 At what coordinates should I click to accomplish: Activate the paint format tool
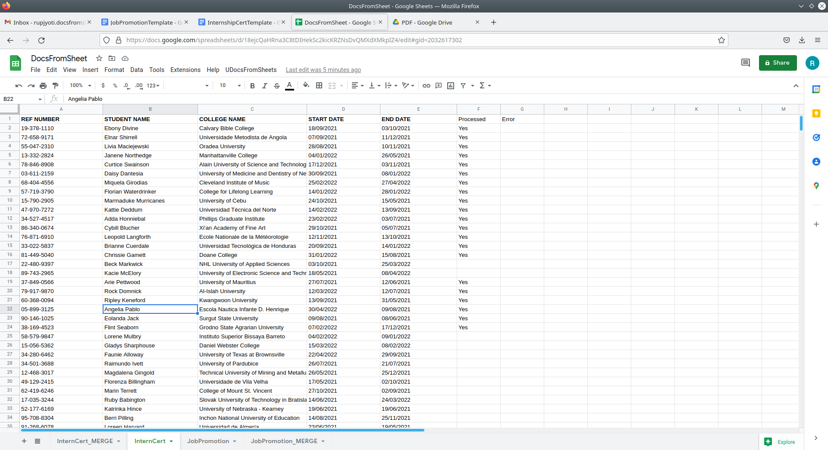click(55, 86)
